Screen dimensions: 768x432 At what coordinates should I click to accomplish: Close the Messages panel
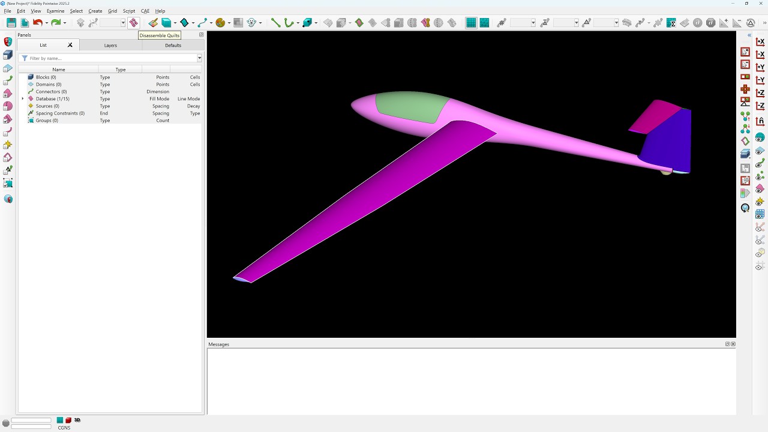pyautogui.click(x=733, y=344)
